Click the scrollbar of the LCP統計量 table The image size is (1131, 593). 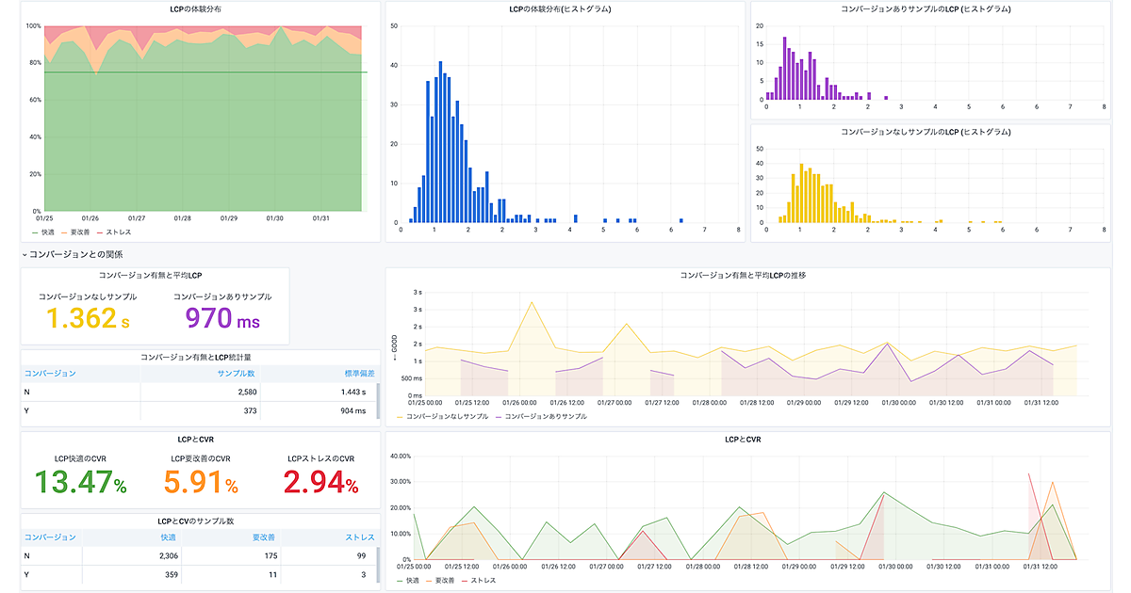tap(378, 401)
